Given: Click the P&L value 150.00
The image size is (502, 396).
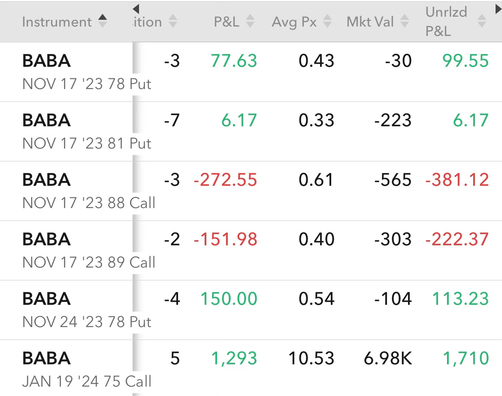Looking at the screenshot, I should click(229, 299).
